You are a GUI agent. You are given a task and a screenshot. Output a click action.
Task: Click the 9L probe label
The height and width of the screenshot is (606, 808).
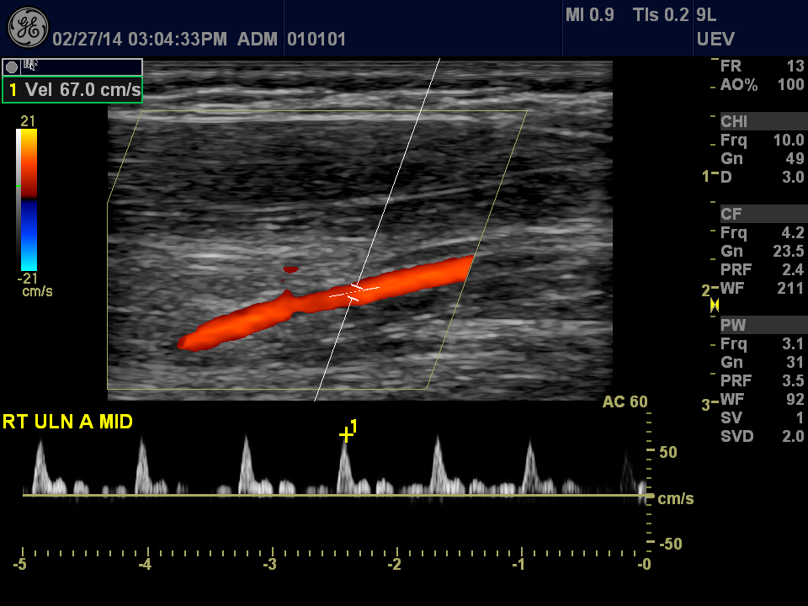tap(706, 15)
